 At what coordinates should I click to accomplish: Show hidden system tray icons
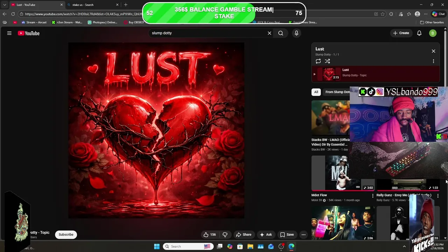(x=404, y=246)
